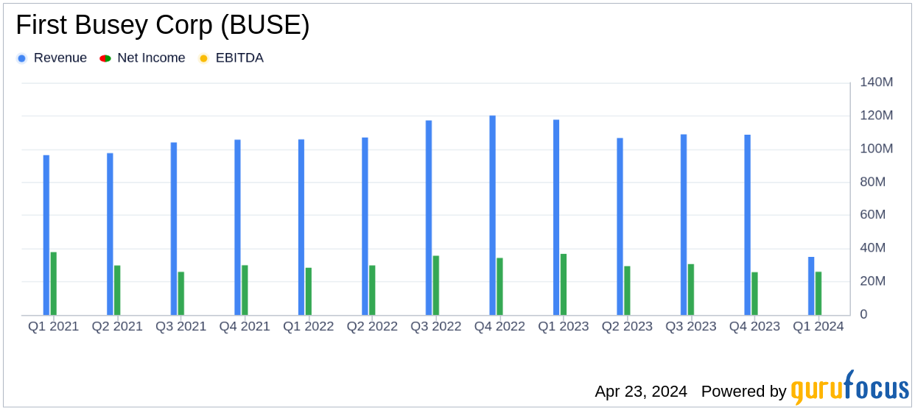This screenshot has height=410, width=915.
Task: Click the 0 y-axis value
Action: click(x=864, y=314)
